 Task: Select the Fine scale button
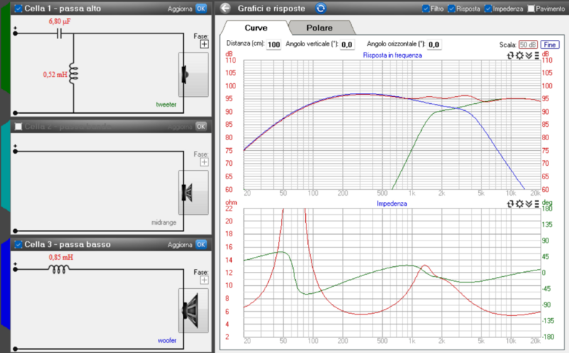point(550,44)
